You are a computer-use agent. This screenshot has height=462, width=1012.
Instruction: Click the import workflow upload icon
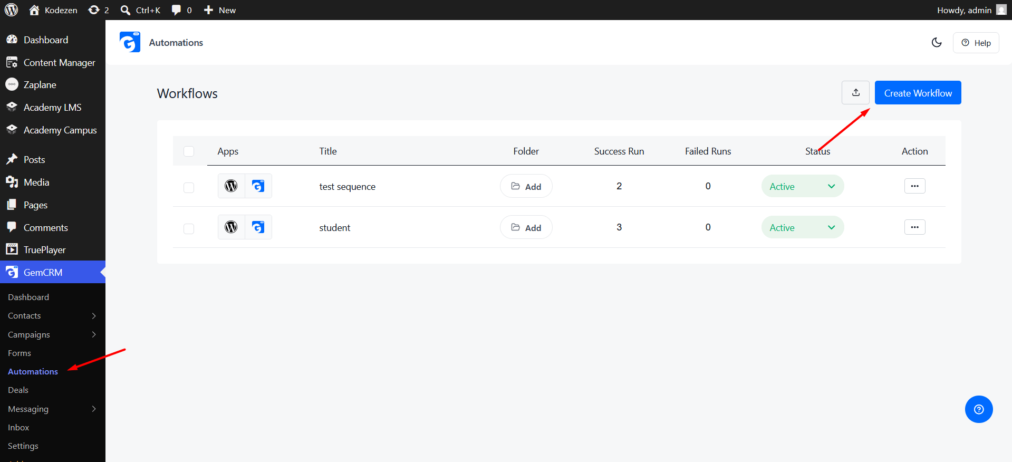coord(855,93)
